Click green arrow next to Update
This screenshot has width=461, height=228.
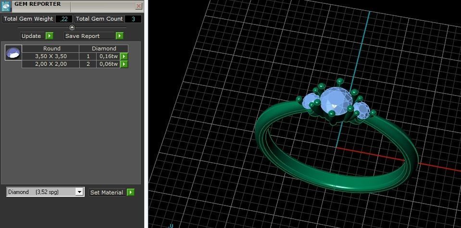click(x=50, y=36)
